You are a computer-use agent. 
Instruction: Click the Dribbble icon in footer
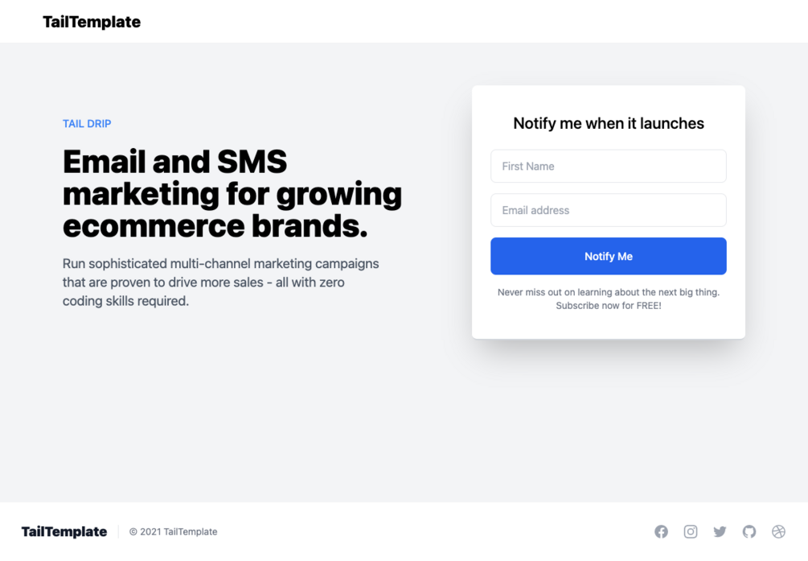coord(778,531)
